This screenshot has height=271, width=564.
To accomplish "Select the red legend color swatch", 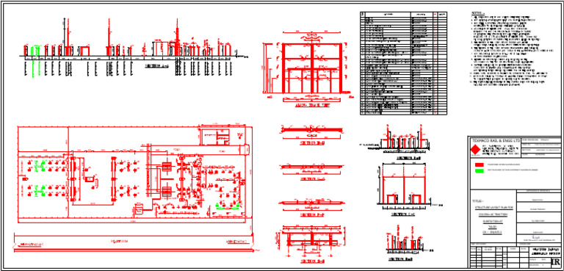I will click(x=480, y=164).
